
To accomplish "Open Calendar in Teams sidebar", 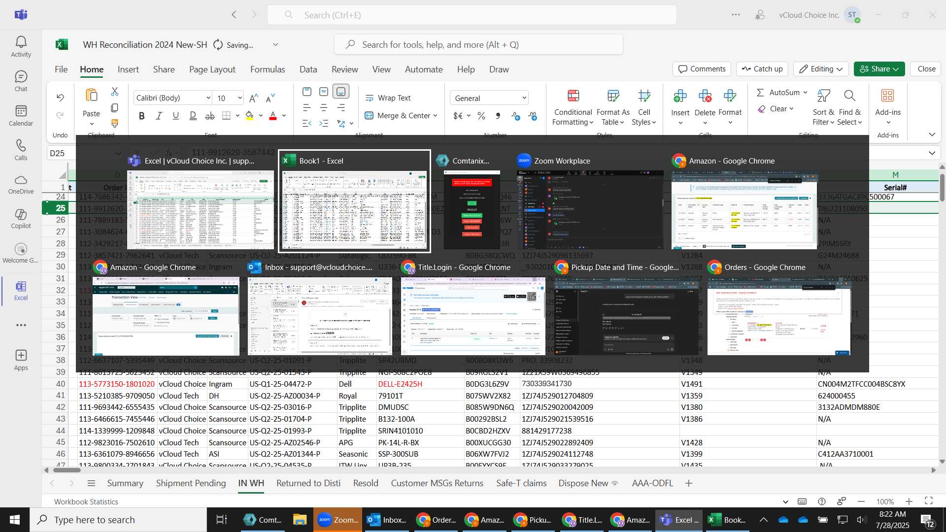I will (21, 116).
